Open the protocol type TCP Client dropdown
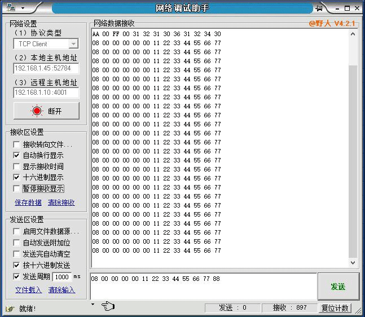The width and height of the screenshot is (365, 317). [x=73, y=44]
